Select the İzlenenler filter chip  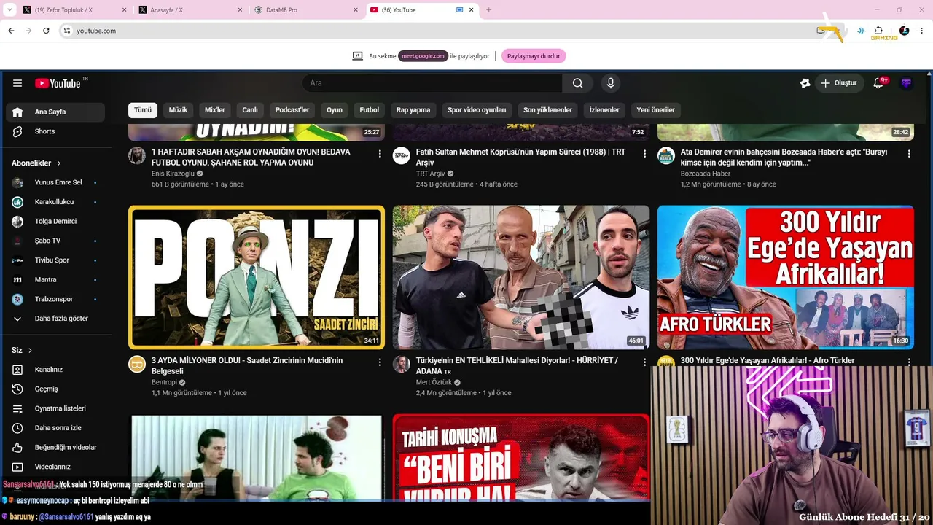pos(604,110)
